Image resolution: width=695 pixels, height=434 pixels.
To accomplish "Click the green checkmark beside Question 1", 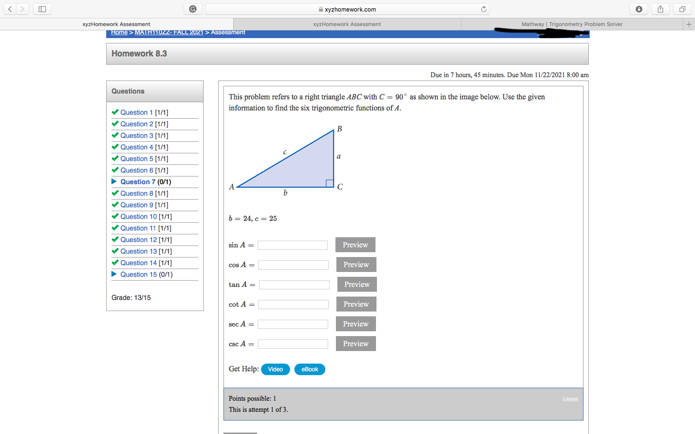I will 115,111.
